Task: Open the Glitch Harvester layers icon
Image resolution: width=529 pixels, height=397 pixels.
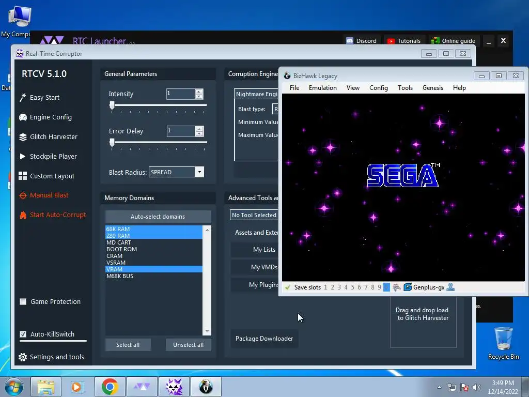Action: tap(23, 136)
